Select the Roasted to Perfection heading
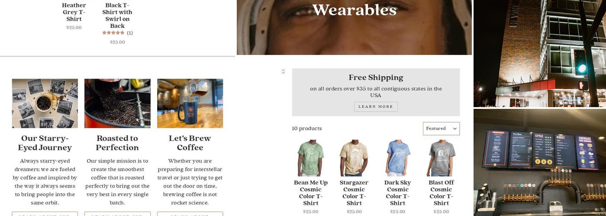This screenshot has height=216, width=606. [117, 143]
